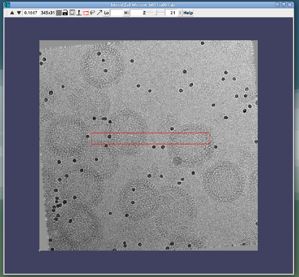The image size is (299, 277).
Task: Toggle the checkerboard interpolation icon
Action: pyautogui.click(x=59, y=13)
